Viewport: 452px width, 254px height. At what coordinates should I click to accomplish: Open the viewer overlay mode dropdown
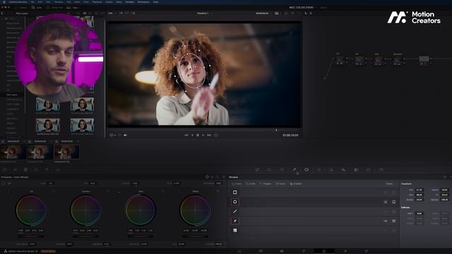coord(112,135)
